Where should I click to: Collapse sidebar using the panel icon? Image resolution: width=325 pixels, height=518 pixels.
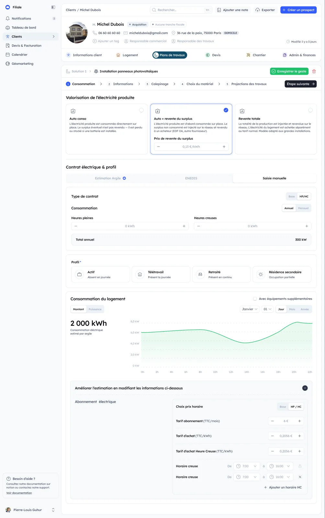click(53, 7)
